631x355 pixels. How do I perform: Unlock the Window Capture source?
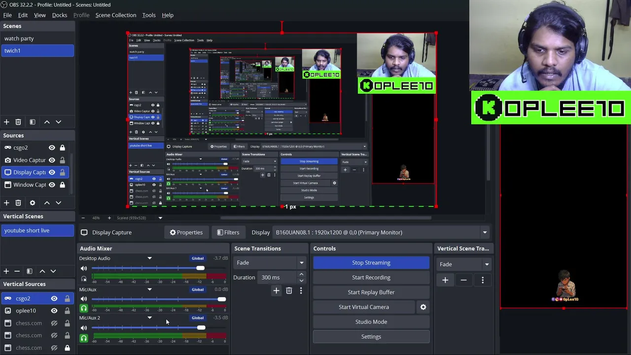(63, 185)
